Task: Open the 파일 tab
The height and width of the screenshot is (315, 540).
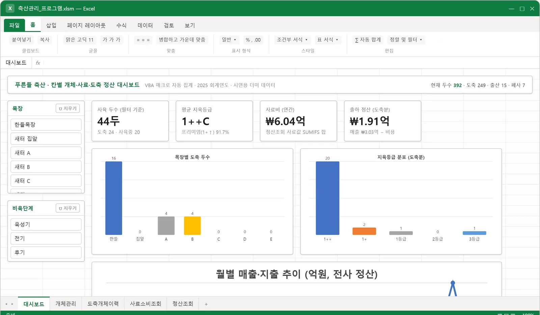Action: pyautogui.click(x=14, y=25)
